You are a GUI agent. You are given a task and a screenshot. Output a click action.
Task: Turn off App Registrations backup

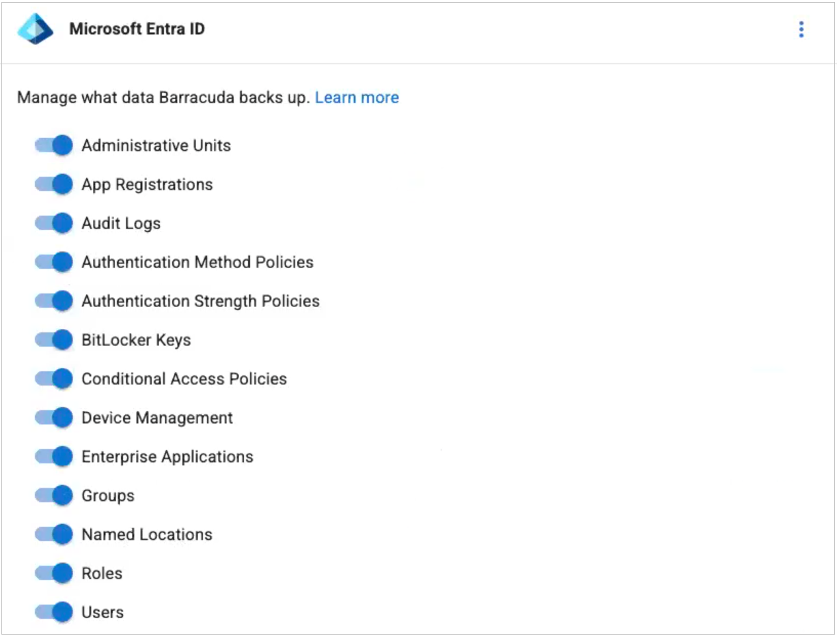[54, 184]
